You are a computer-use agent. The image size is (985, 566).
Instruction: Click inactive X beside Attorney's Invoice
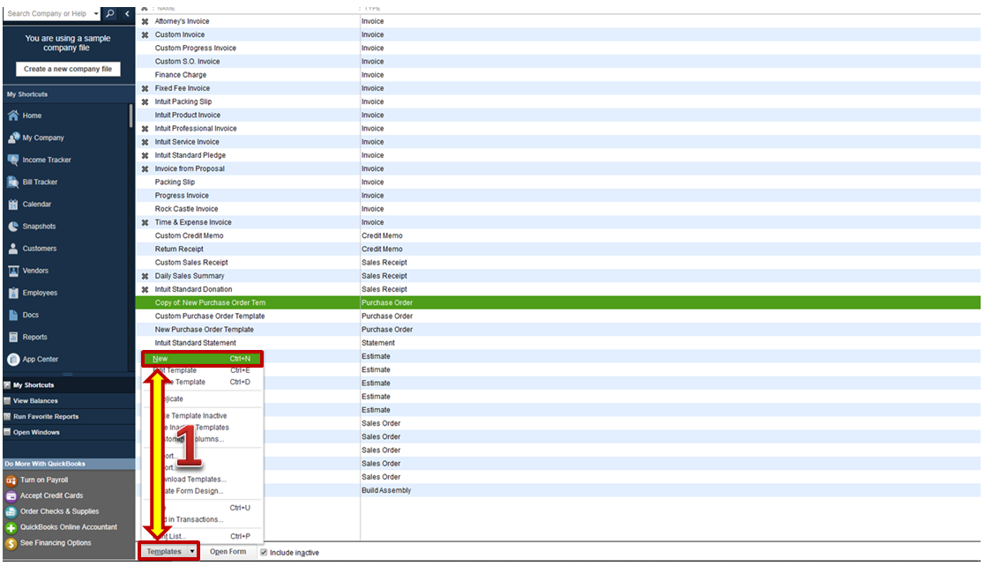click(x=146, y=21)
